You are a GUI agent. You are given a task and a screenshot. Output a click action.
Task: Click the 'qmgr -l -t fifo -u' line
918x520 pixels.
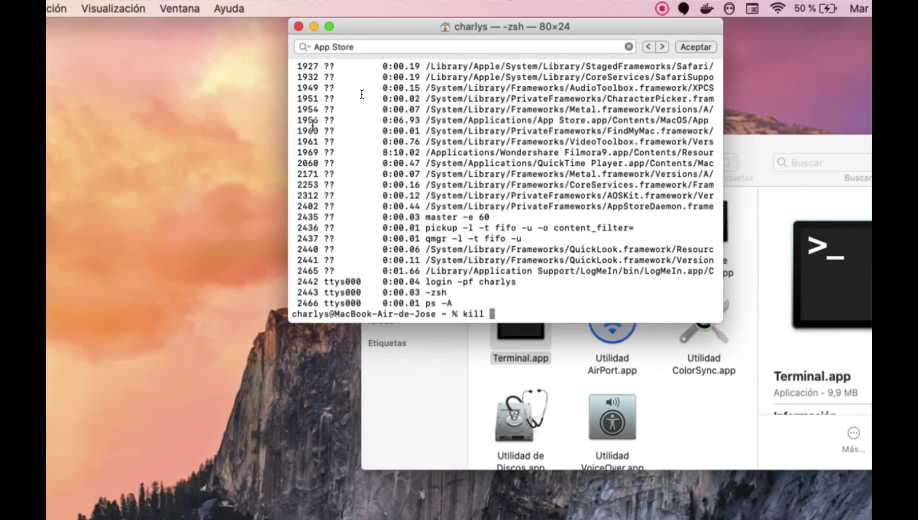tap(409, 238)
